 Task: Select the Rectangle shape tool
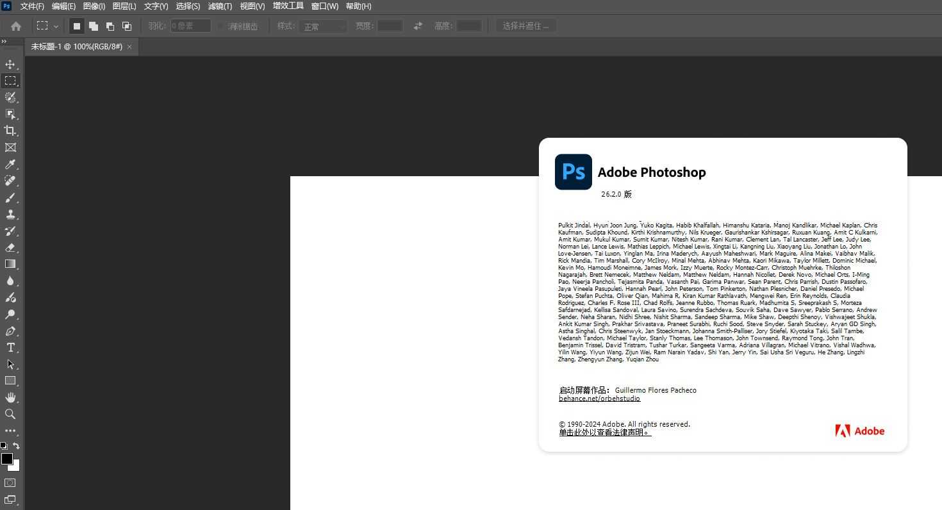(x=10, y=381)
